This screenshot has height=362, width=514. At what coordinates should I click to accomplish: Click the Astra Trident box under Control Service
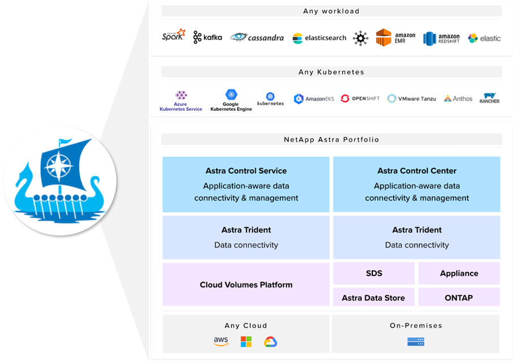pos(246,237)
